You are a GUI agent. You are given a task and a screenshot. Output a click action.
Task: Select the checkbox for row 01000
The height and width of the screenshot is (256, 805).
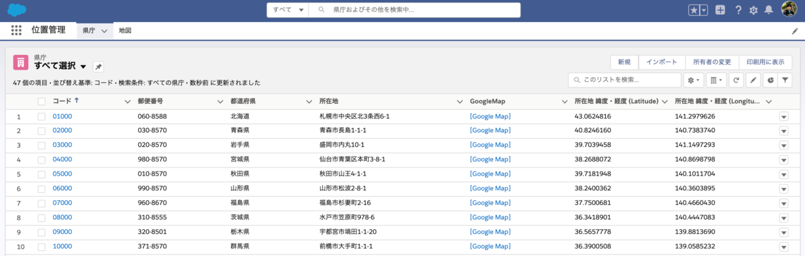click(x=42, y=116)
